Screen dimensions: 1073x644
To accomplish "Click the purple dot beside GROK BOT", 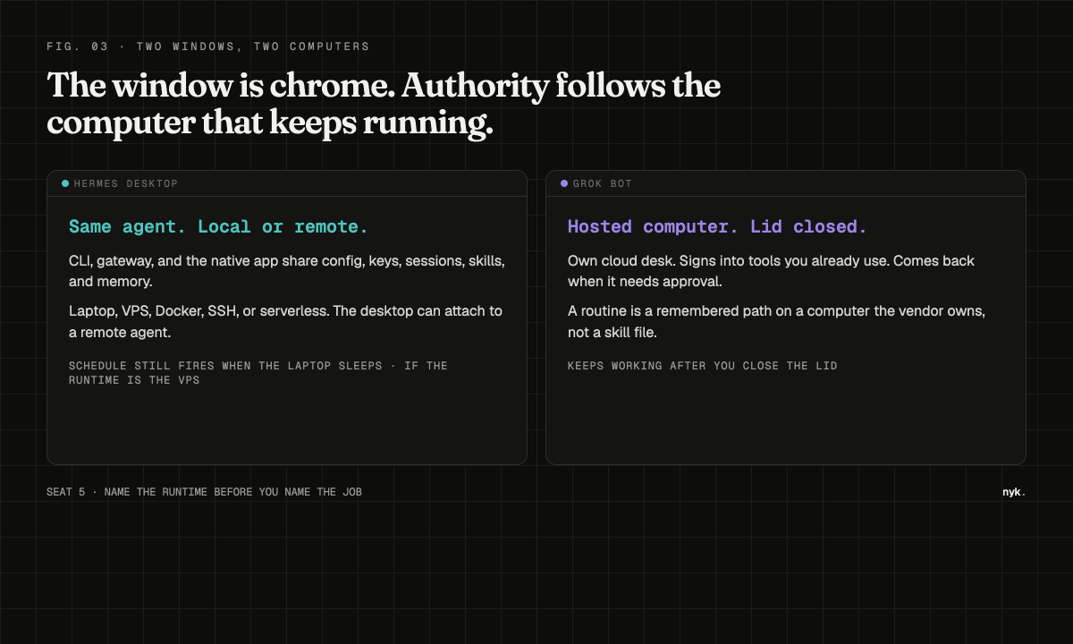I will [564, 183].
